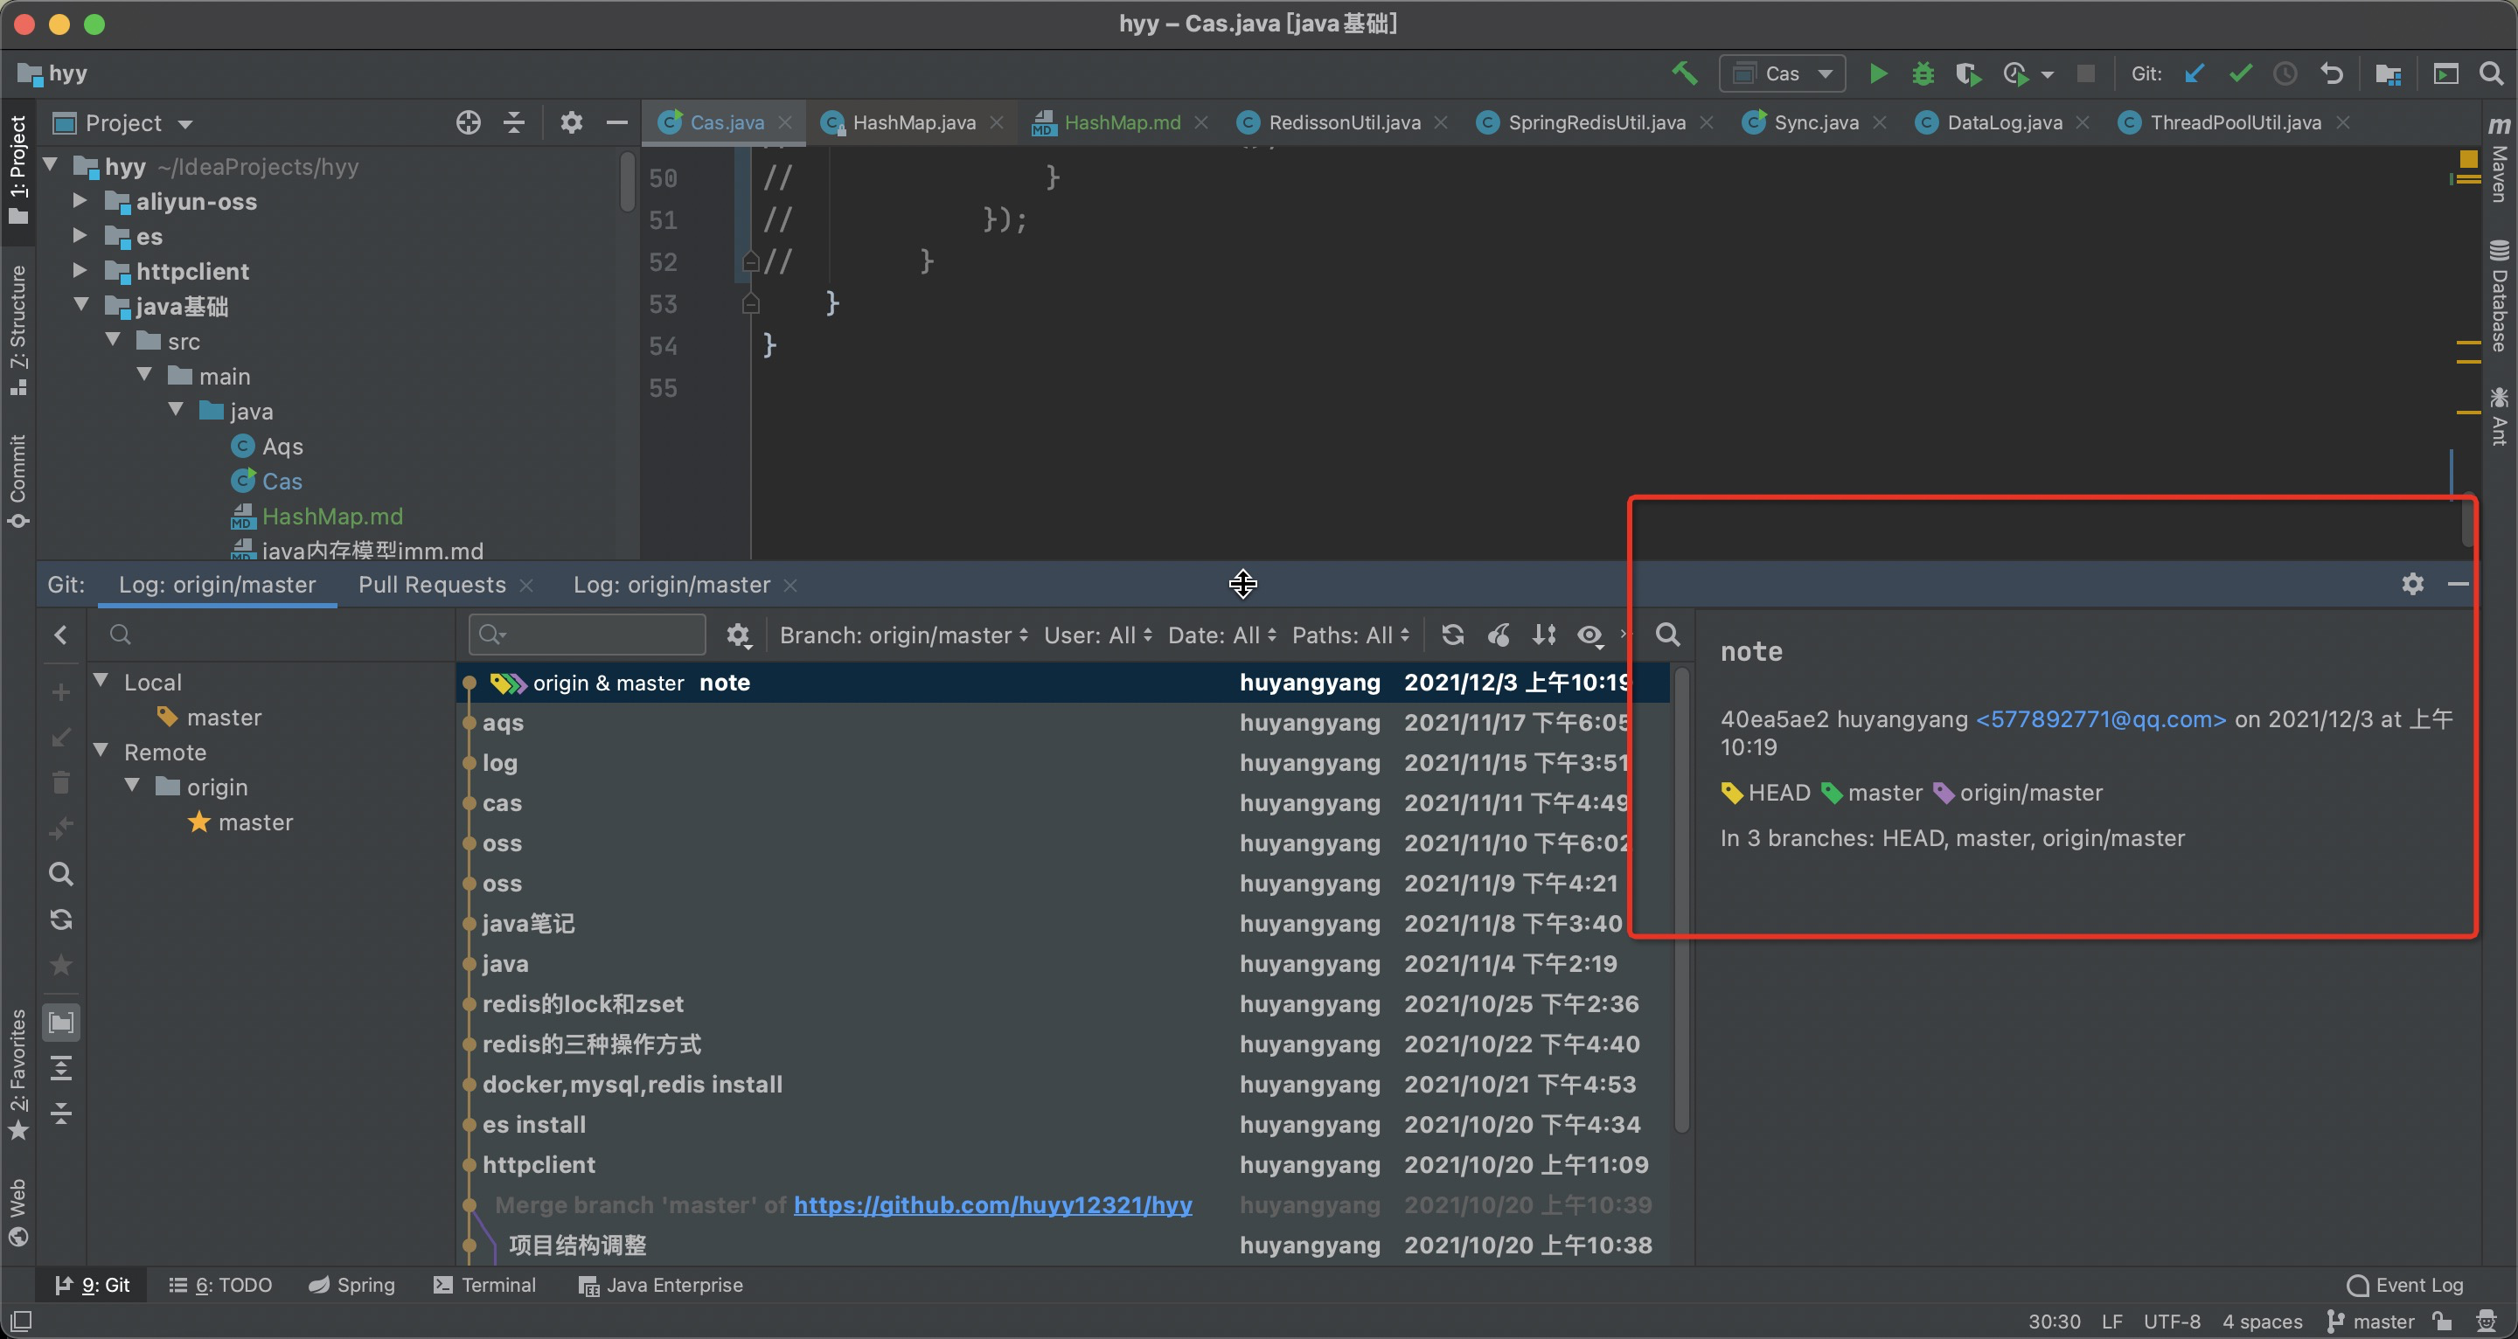Show Git history clock icon
This screenshot has width=2518, height=1339.
tap(2285, 74)
